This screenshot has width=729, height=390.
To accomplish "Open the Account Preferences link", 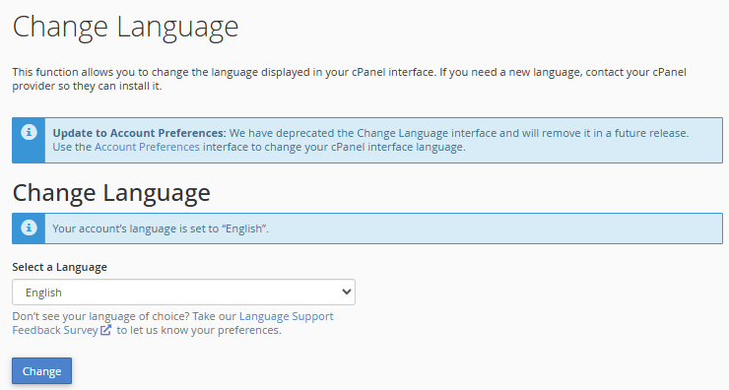I will (x=147, y=147).
